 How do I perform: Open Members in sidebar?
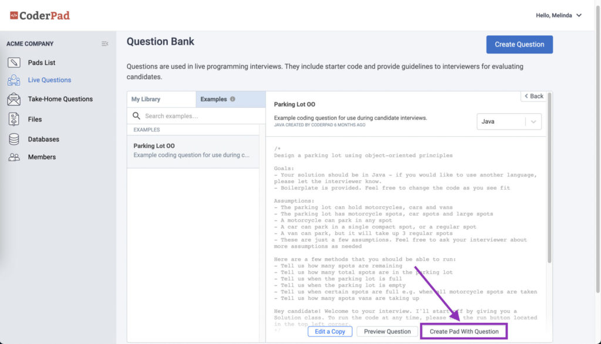pos(42,157)
